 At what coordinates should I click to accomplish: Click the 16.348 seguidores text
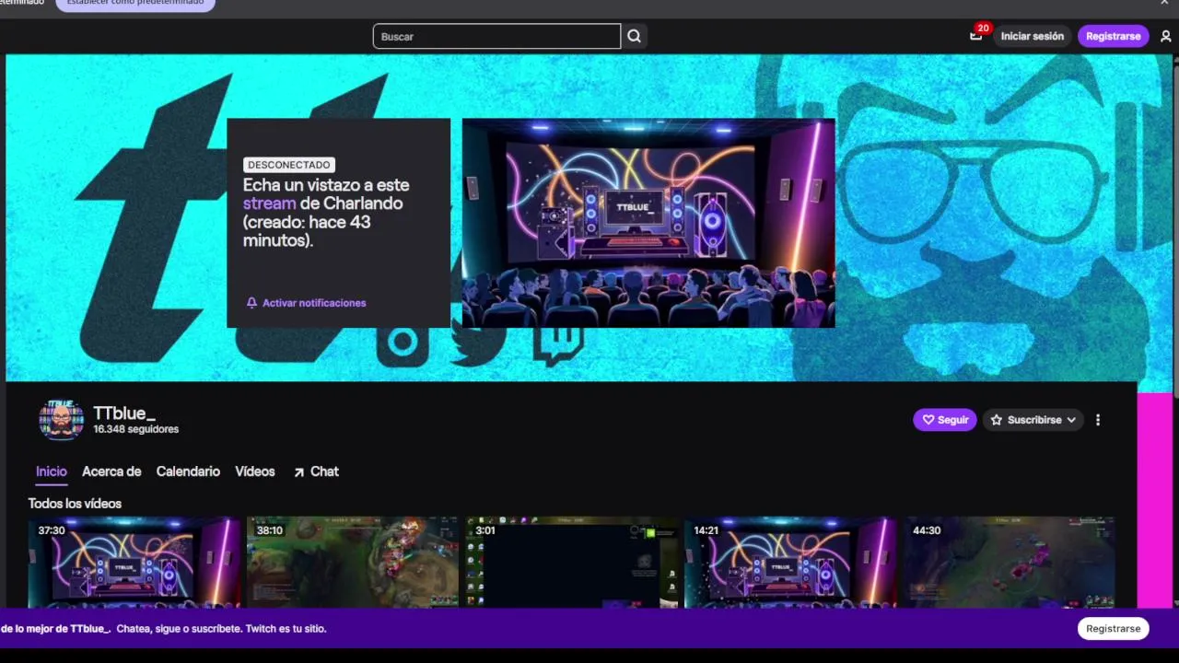[x=136, y=429]
